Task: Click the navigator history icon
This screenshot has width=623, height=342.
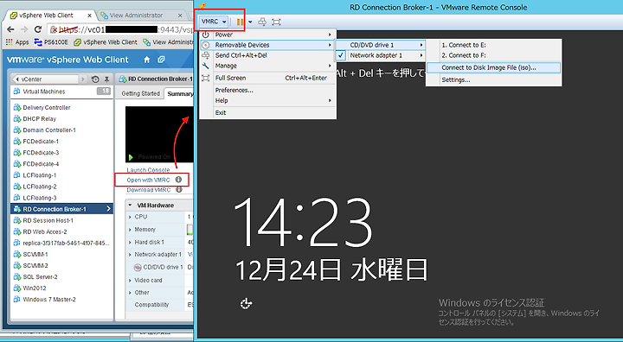Action: pyautogui.click(x=95, y=79)
